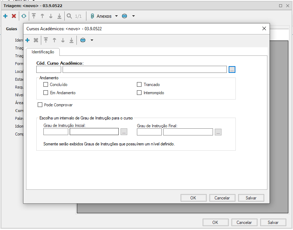The width and height of the screenshot is (293, 230).
Task: Tick the Em Andamento checkbox
Action: 46,93
